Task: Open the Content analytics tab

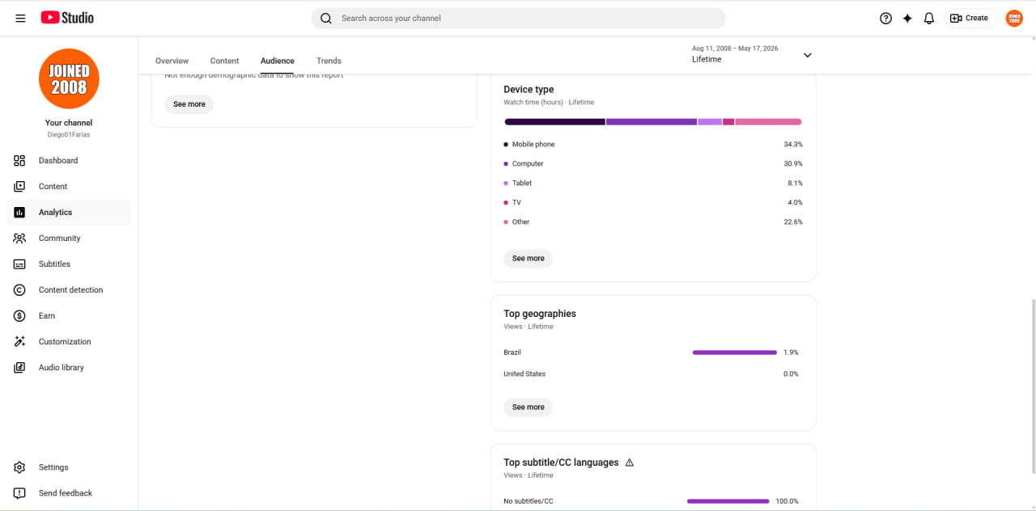Action: [224, 61]
